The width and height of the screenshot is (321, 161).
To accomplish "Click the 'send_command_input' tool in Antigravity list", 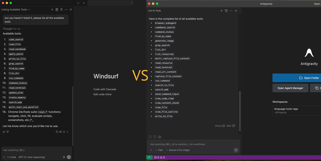I will point(167,94).
